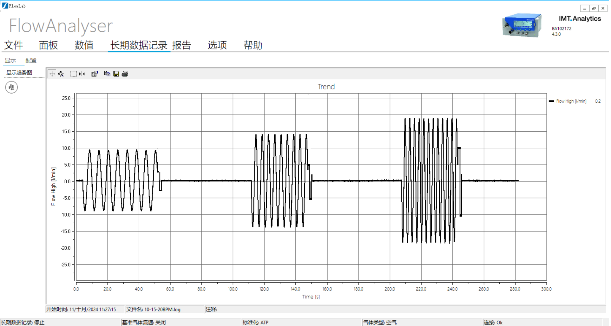Copy the chart using the copy icon
Image resolution: width=611 pixels, height=326 pixels.
coord(107,74)
